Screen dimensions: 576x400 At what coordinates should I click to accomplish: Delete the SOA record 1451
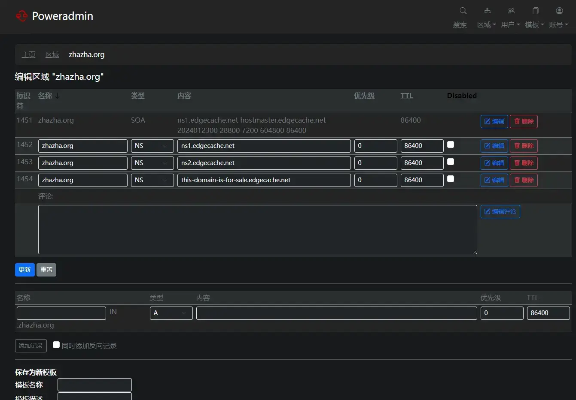(x=524, y=121)
